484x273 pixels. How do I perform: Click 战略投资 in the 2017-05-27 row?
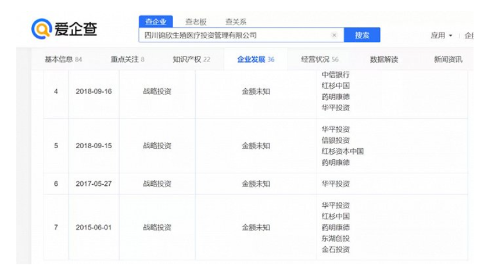tap(157, 184)
